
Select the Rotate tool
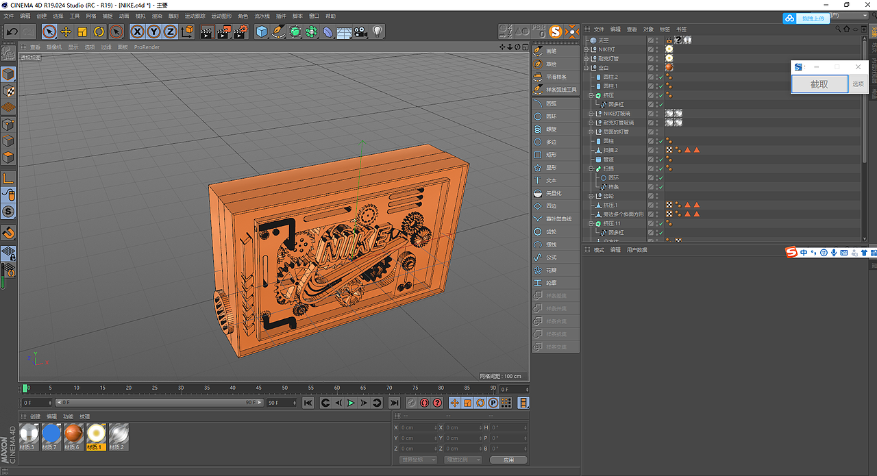99,32
